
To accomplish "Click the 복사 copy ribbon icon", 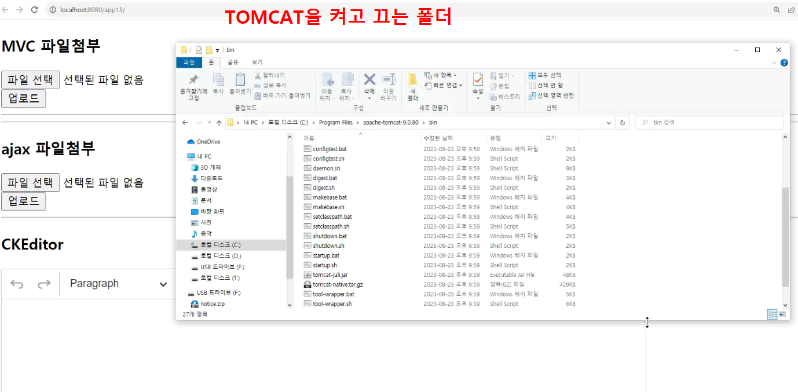I will 218,83.
